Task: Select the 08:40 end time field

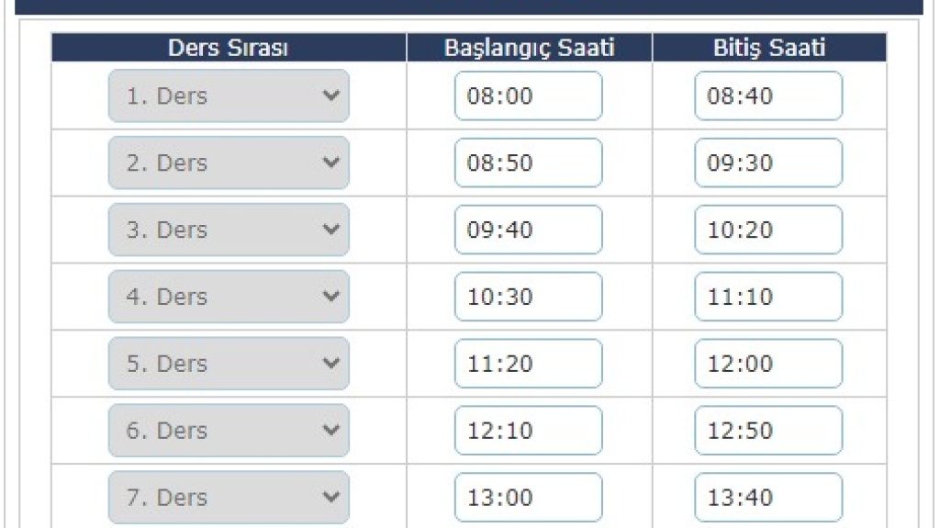Action: (x=768, y=96)
